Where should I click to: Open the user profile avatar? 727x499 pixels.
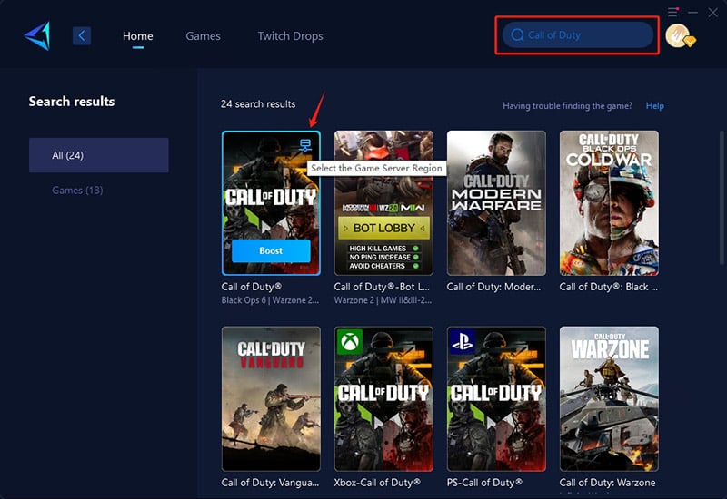(x=680, y=36)
